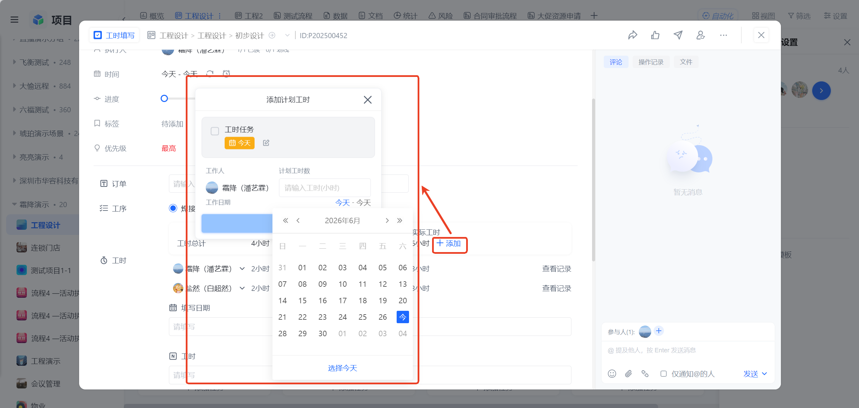Switch to the 文件 tab
Viewport: 859px width, 408px height.
coord(686,62)
